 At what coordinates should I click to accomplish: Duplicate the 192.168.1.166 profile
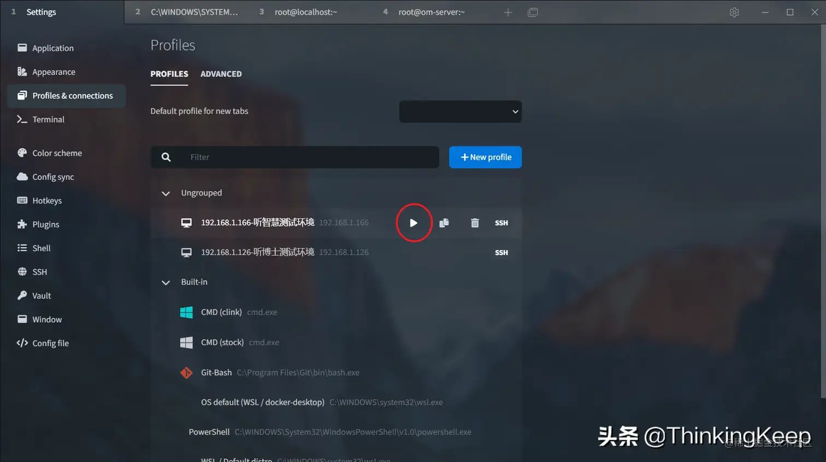tap(444, 223)
